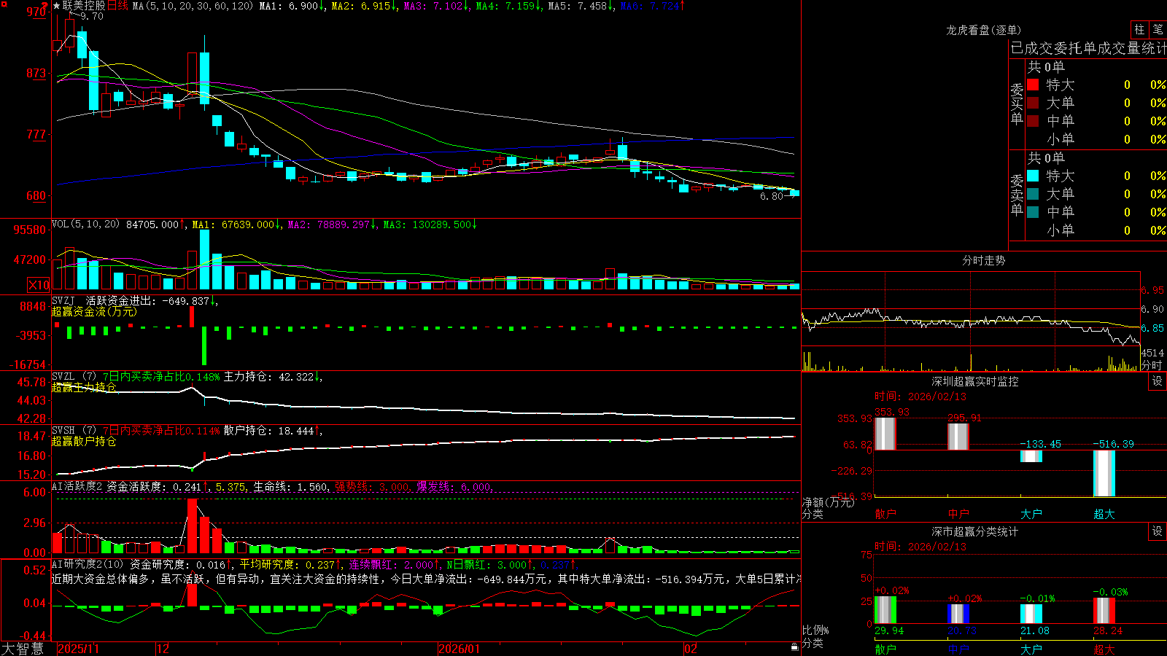Click the 中户 295.91 bar in 实时监控
1167x656 pixels.
point(958,436)
